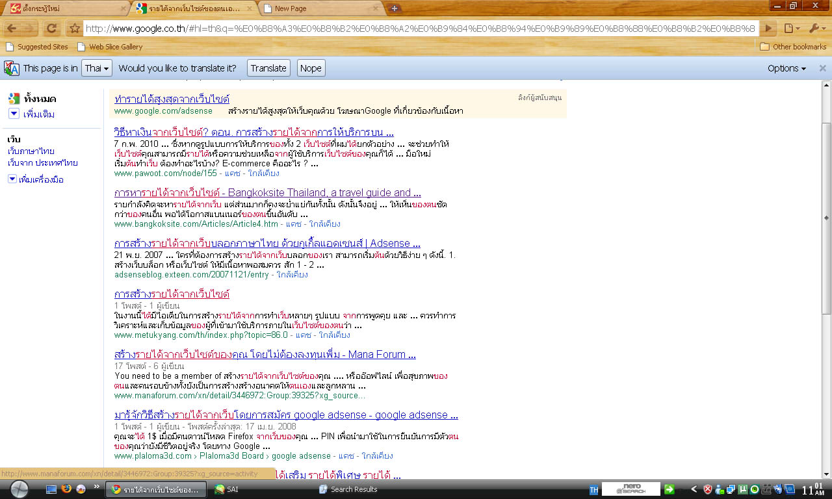Show hidden tray icons with the arrow
Image resolution: width=832 pixels, height=499 pixels.
pos(694,489)
